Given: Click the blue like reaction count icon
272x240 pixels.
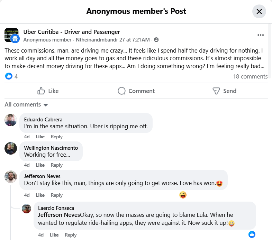Looking at the screenshot, I should [9, 76].
